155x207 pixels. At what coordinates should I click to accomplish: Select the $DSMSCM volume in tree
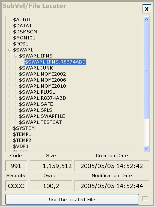point(25,32)
